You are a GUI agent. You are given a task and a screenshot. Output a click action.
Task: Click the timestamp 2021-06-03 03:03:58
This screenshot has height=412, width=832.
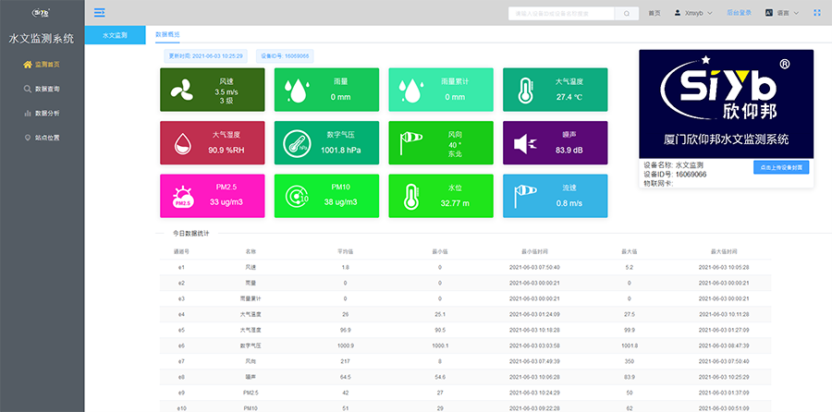tap(534, 345)
